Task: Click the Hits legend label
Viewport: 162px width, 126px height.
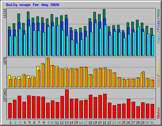Action: coord(159,13)
